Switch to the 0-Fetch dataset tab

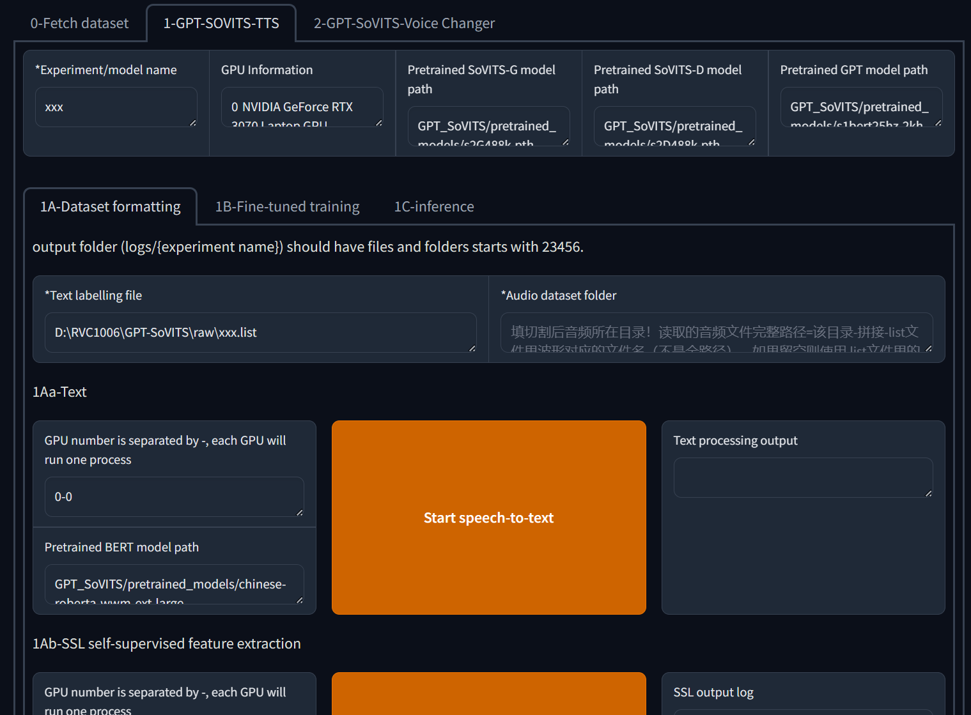click(x=79, y=24)
